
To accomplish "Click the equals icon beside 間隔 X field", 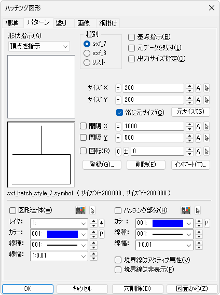I will pyautogui.click(x=118, y=126).
